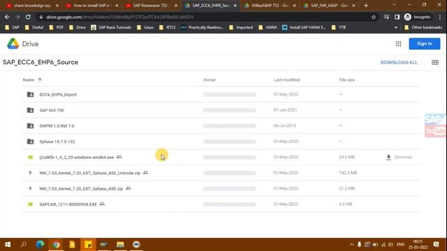The image size is (447, 251).
Task: Open Install SAP HANA bookmark
Action: 304,27
